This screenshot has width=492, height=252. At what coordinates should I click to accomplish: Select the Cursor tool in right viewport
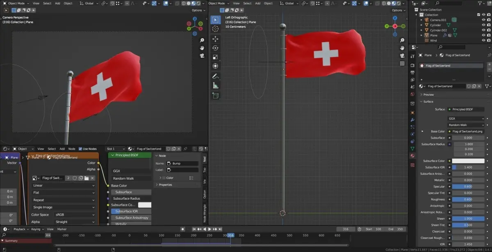(x=215, y=29)
